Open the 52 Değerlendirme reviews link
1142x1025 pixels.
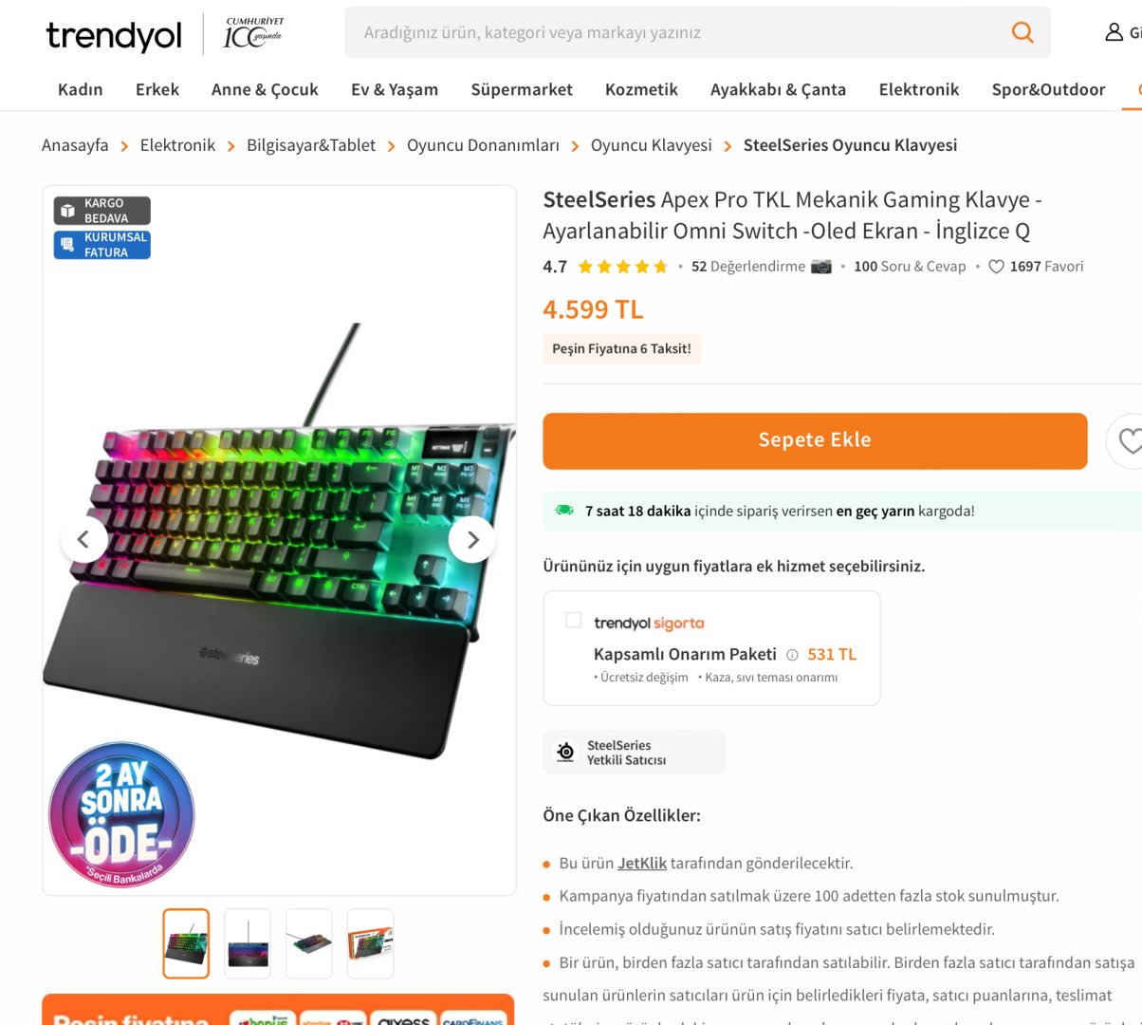pos(748,267)
